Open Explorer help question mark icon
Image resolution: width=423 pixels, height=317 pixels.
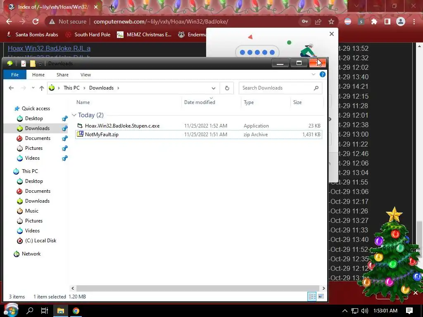click(322, 74)
